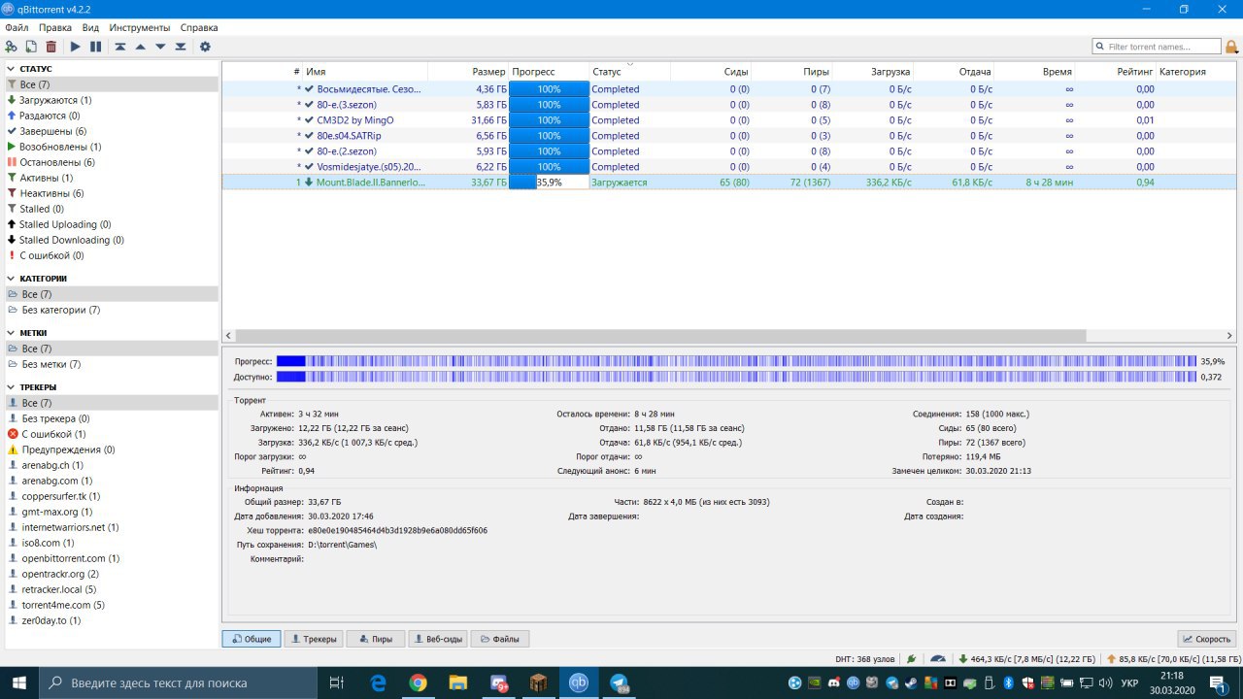Viewport: 1243px width, 699px height.
Task: Filter by Загружаются (1) status
Action: (x=111, y=100)
